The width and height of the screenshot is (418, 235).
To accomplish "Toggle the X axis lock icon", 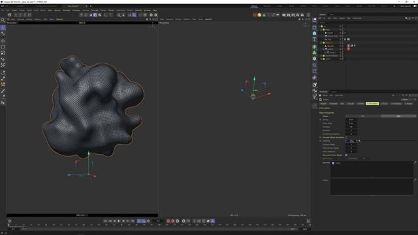I will 16,15.
